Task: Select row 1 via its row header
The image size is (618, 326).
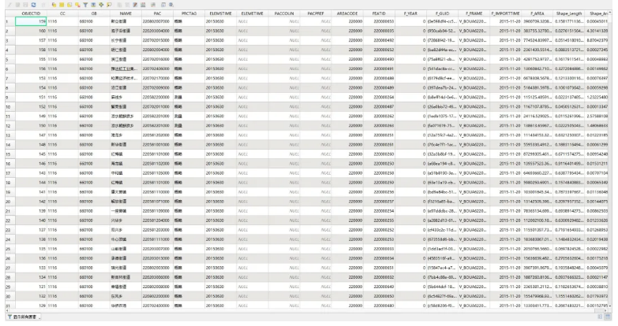Action: point(6,22)
